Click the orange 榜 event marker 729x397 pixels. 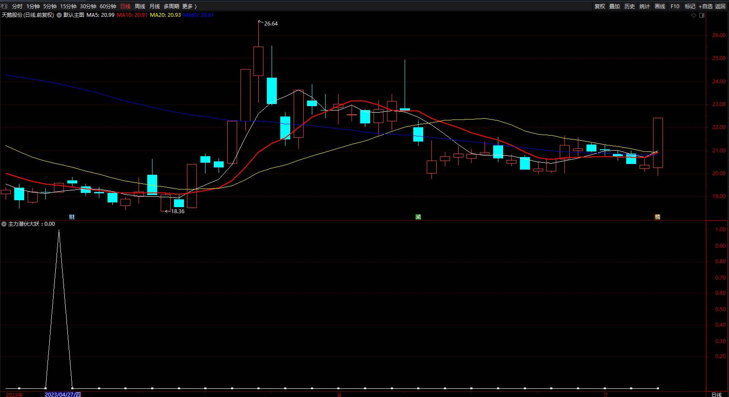(657, 217)
